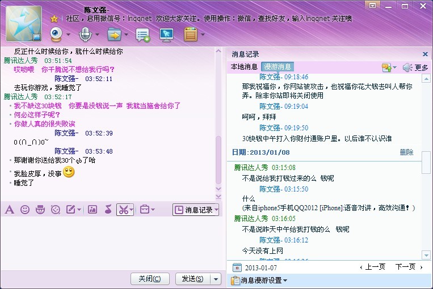Viewport: 433px width, 289px height.
Task: Click the speaker icon beside 更多
Action: [407, 67]
